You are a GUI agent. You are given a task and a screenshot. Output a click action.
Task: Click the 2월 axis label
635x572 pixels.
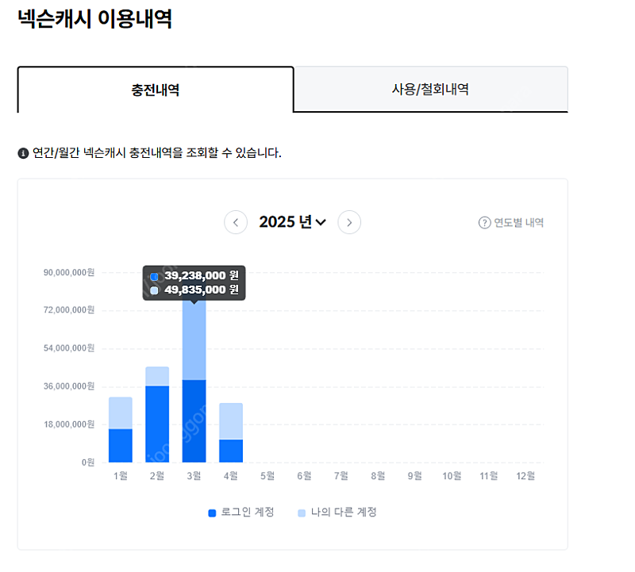pos(157,476)
